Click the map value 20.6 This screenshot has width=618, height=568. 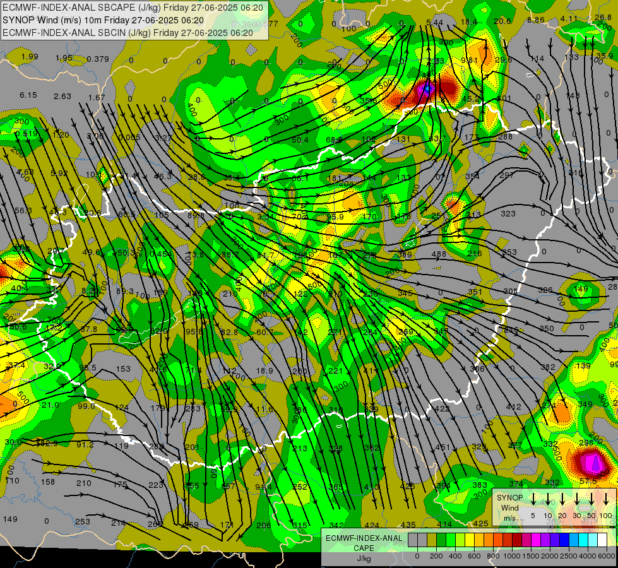point(502,21)
